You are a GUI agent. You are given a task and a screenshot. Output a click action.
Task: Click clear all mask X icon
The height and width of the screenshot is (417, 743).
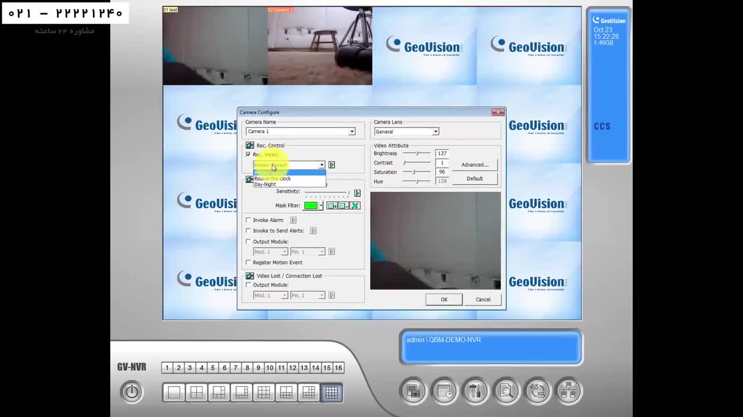(x=355, y=206)
